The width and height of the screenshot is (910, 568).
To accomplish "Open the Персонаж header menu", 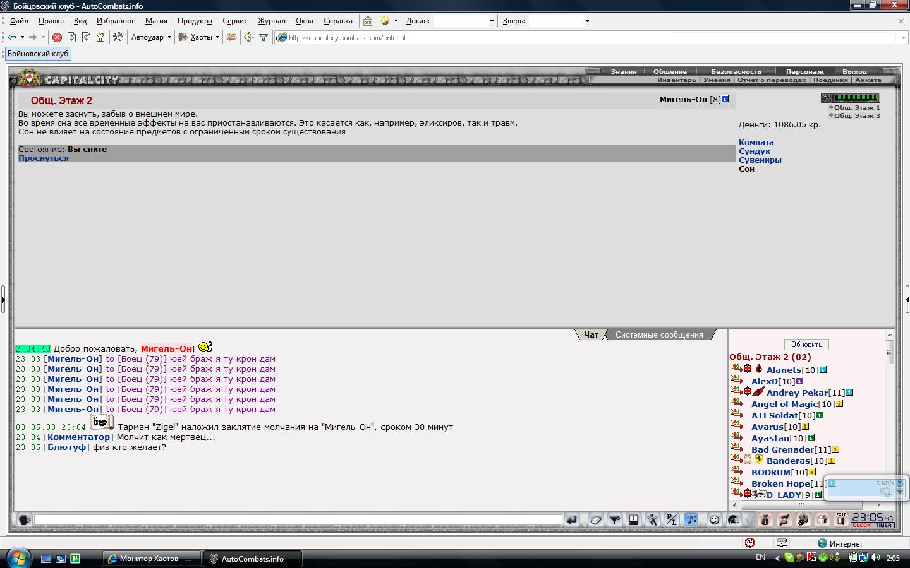I will tap(804, 71).
